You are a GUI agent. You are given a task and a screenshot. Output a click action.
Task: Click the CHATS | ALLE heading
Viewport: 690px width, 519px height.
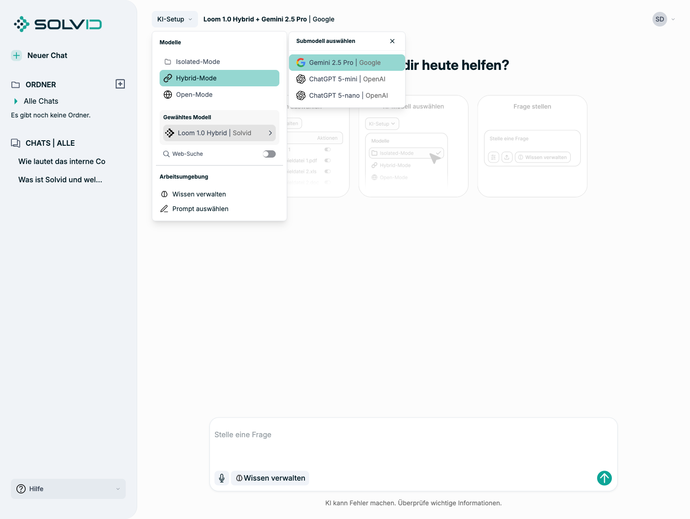pos(50,143)
